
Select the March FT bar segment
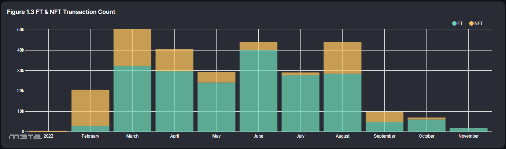(x=132, y=98)
